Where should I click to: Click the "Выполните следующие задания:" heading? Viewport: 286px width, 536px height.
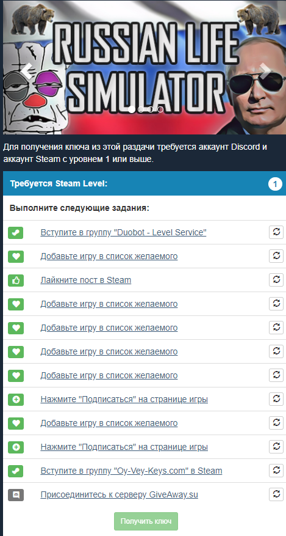79,208
